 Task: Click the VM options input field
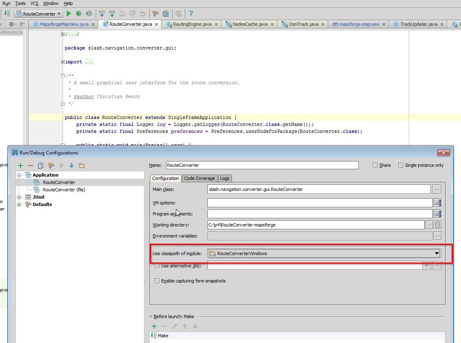(319, 203)
